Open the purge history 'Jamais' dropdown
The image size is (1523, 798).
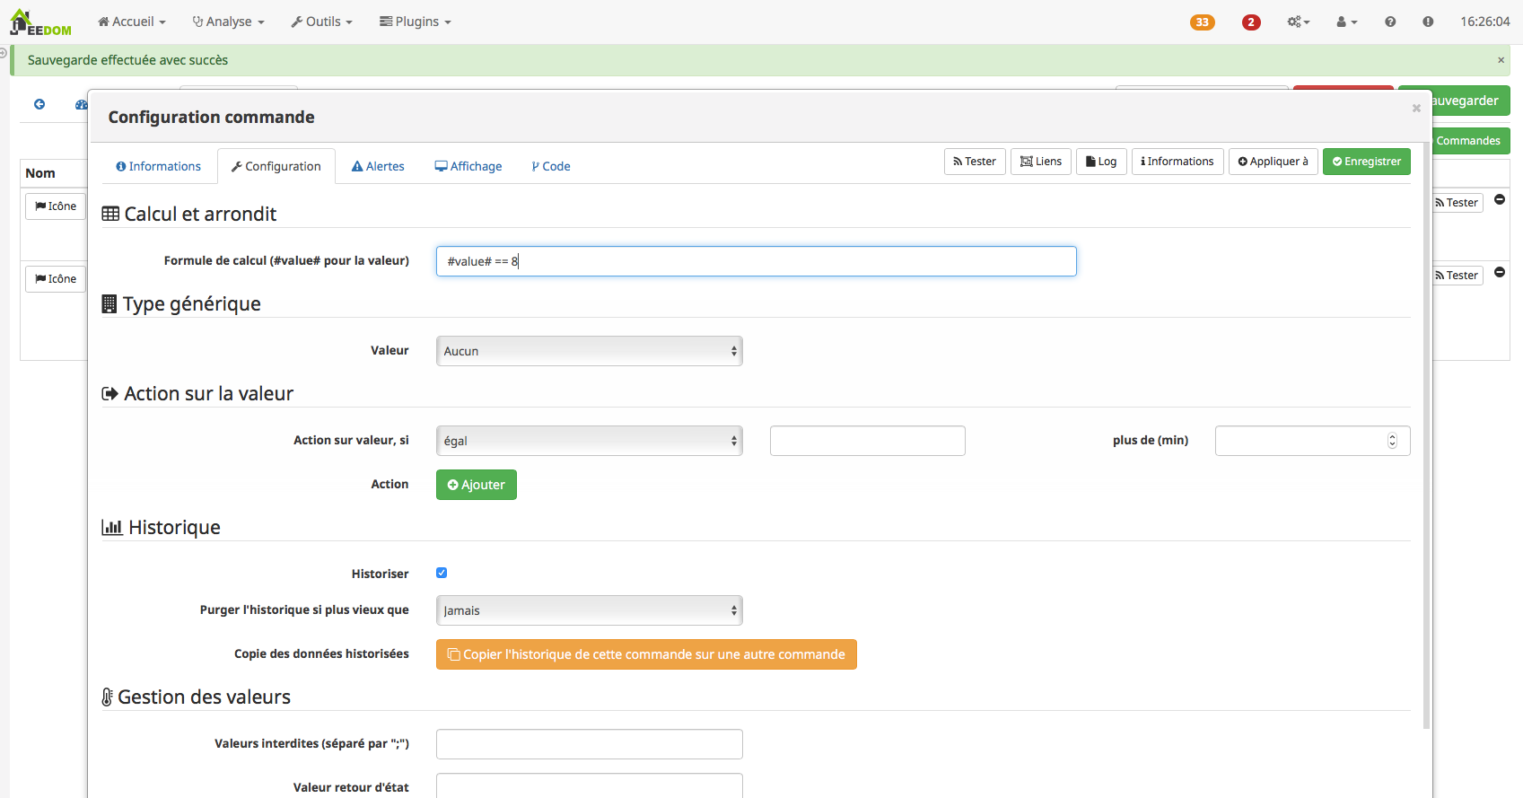coord(589,610)
